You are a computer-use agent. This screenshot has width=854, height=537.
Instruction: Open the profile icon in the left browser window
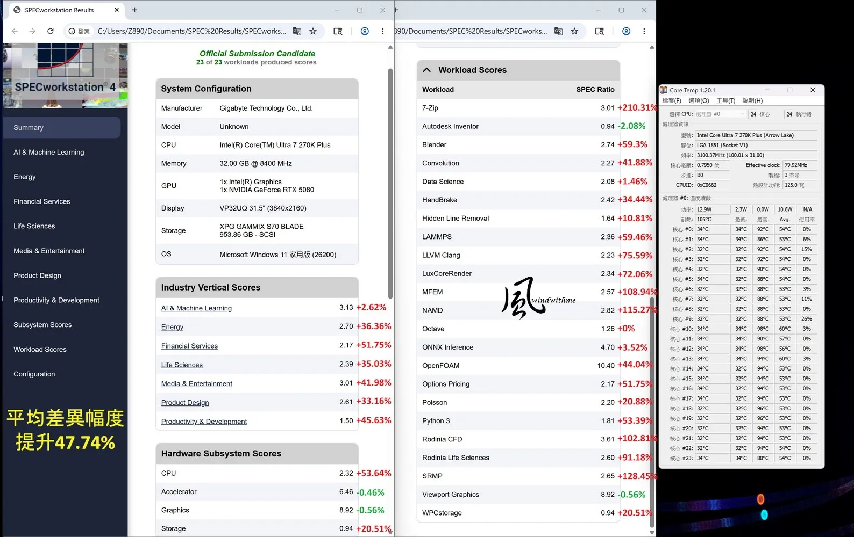365,31
